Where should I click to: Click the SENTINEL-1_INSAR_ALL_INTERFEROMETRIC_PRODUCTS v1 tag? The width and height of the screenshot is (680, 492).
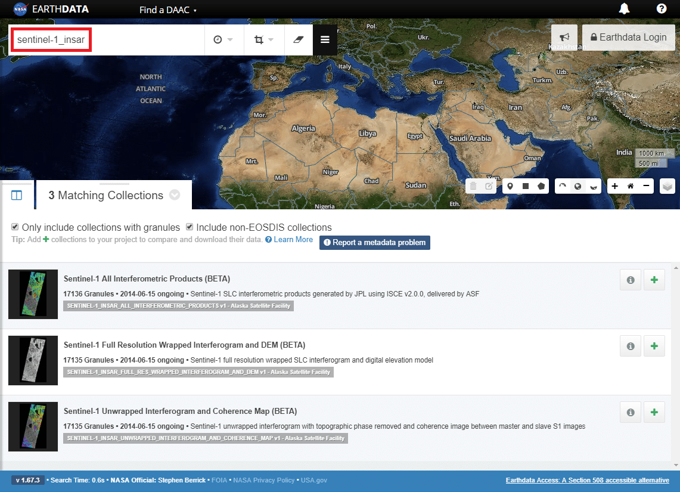179,306
